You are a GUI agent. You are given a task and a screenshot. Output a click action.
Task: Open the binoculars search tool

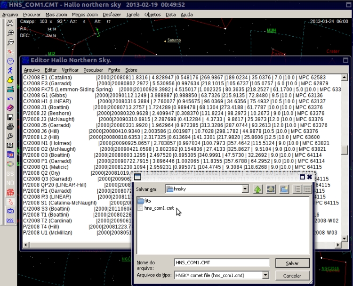coord(10,23)
